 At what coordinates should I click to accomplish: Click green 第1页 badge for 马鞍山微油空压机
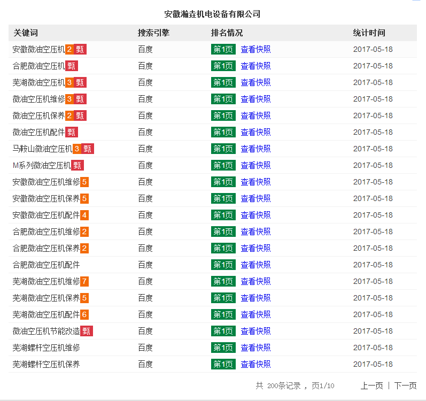(x=223, y=149)
